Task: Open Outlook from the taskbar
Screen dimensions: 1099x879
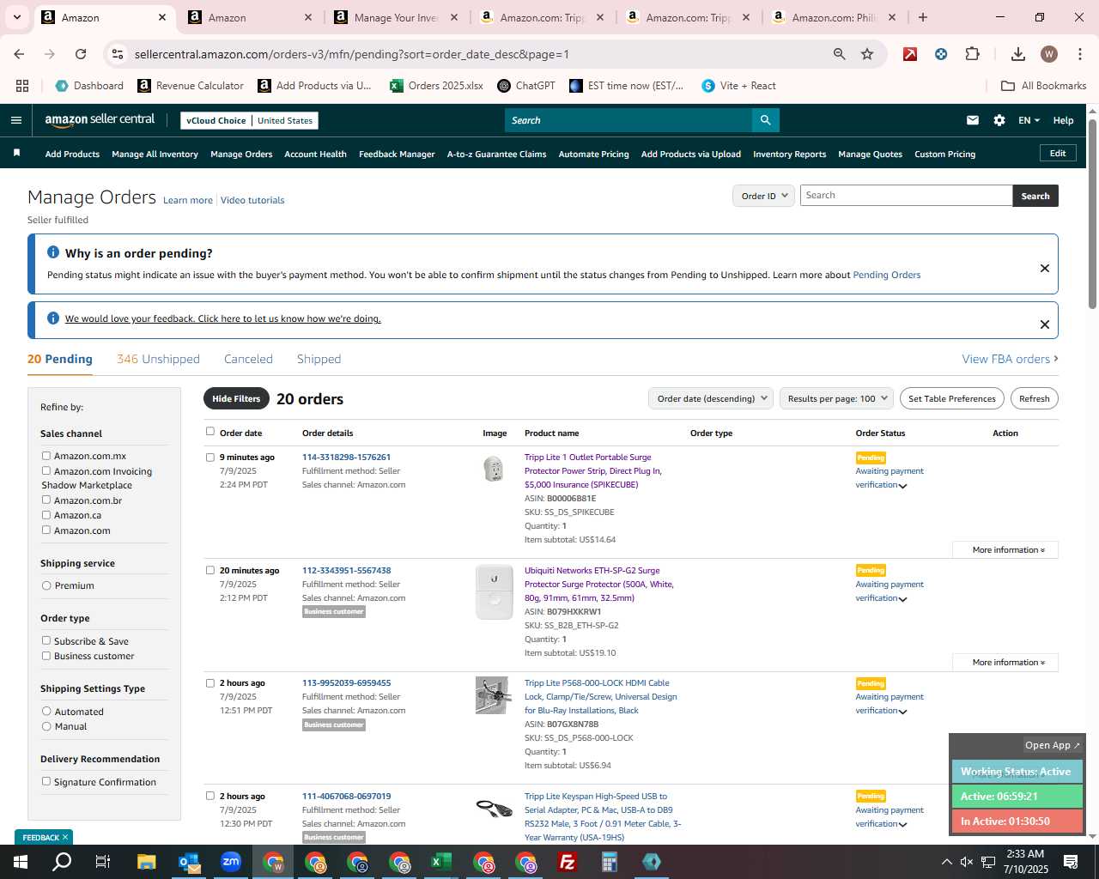Action: click(x=189, y=862)
